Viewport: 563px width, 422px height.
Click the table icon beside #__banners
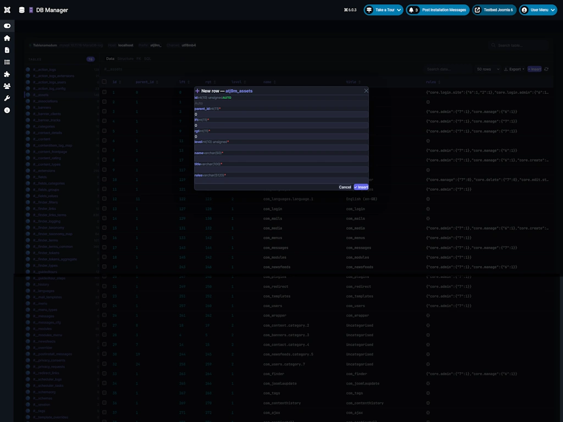[x=28, y=108]
